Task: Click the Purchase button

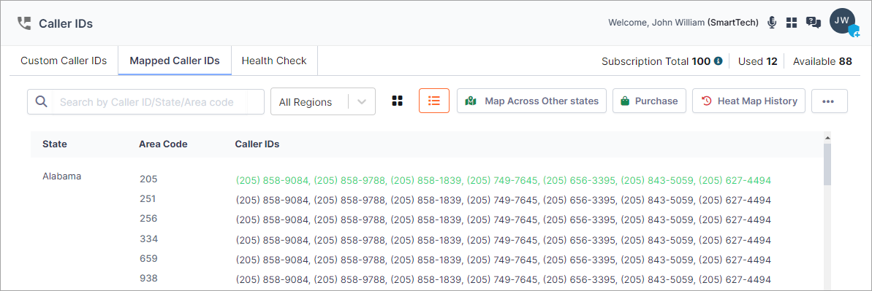Action: click(x=649, y=101)
